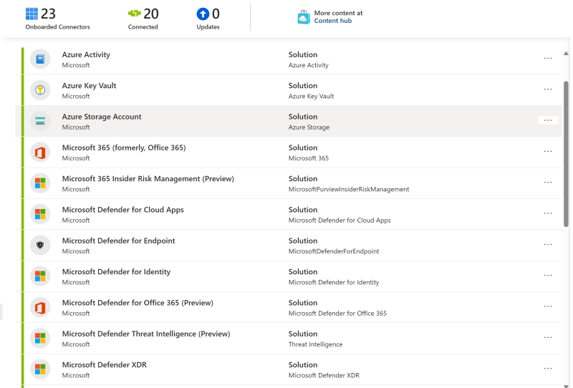573x388 pixels.
Task: Open more options for Defender for Office 365
Action: [x=548, y=306]
